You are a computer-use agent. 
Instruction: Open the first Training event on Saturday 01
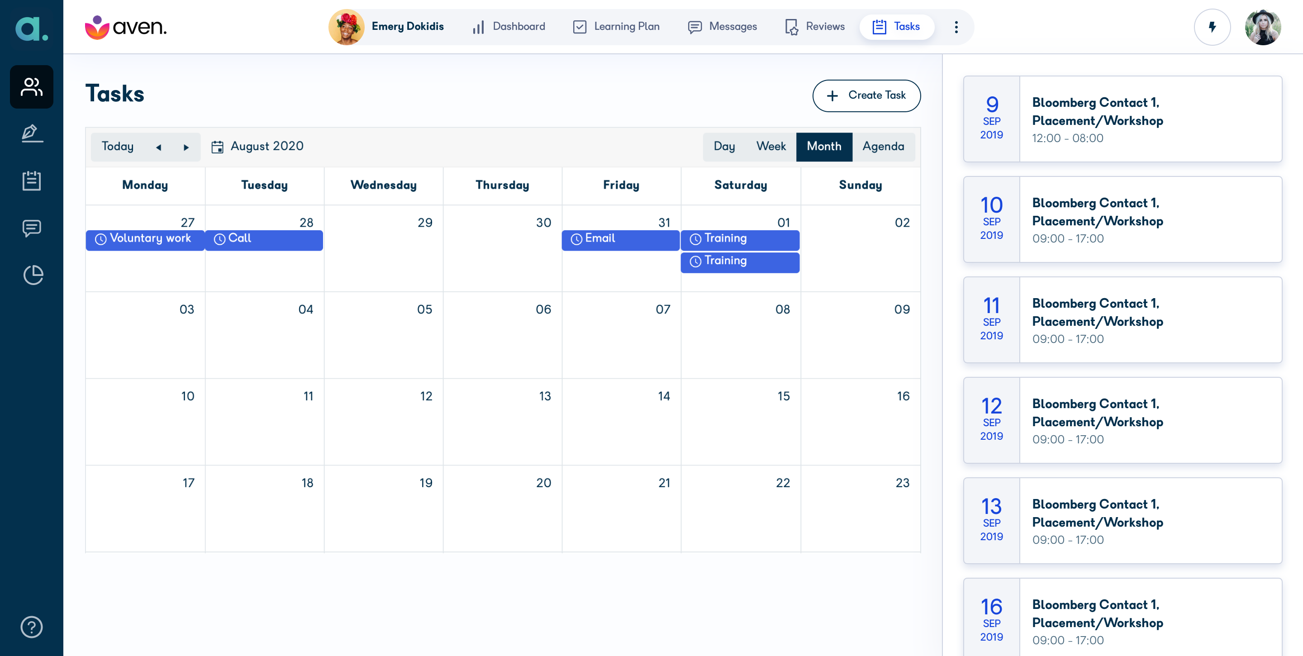[x=740, y=240]
